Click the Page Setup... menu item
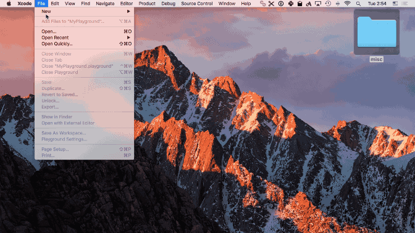 click(x=84, y=149)
